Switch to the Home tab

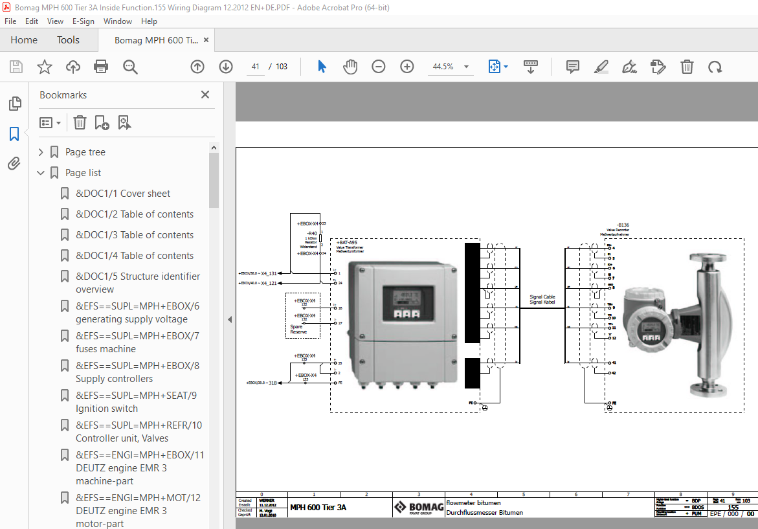coord(24,40)
